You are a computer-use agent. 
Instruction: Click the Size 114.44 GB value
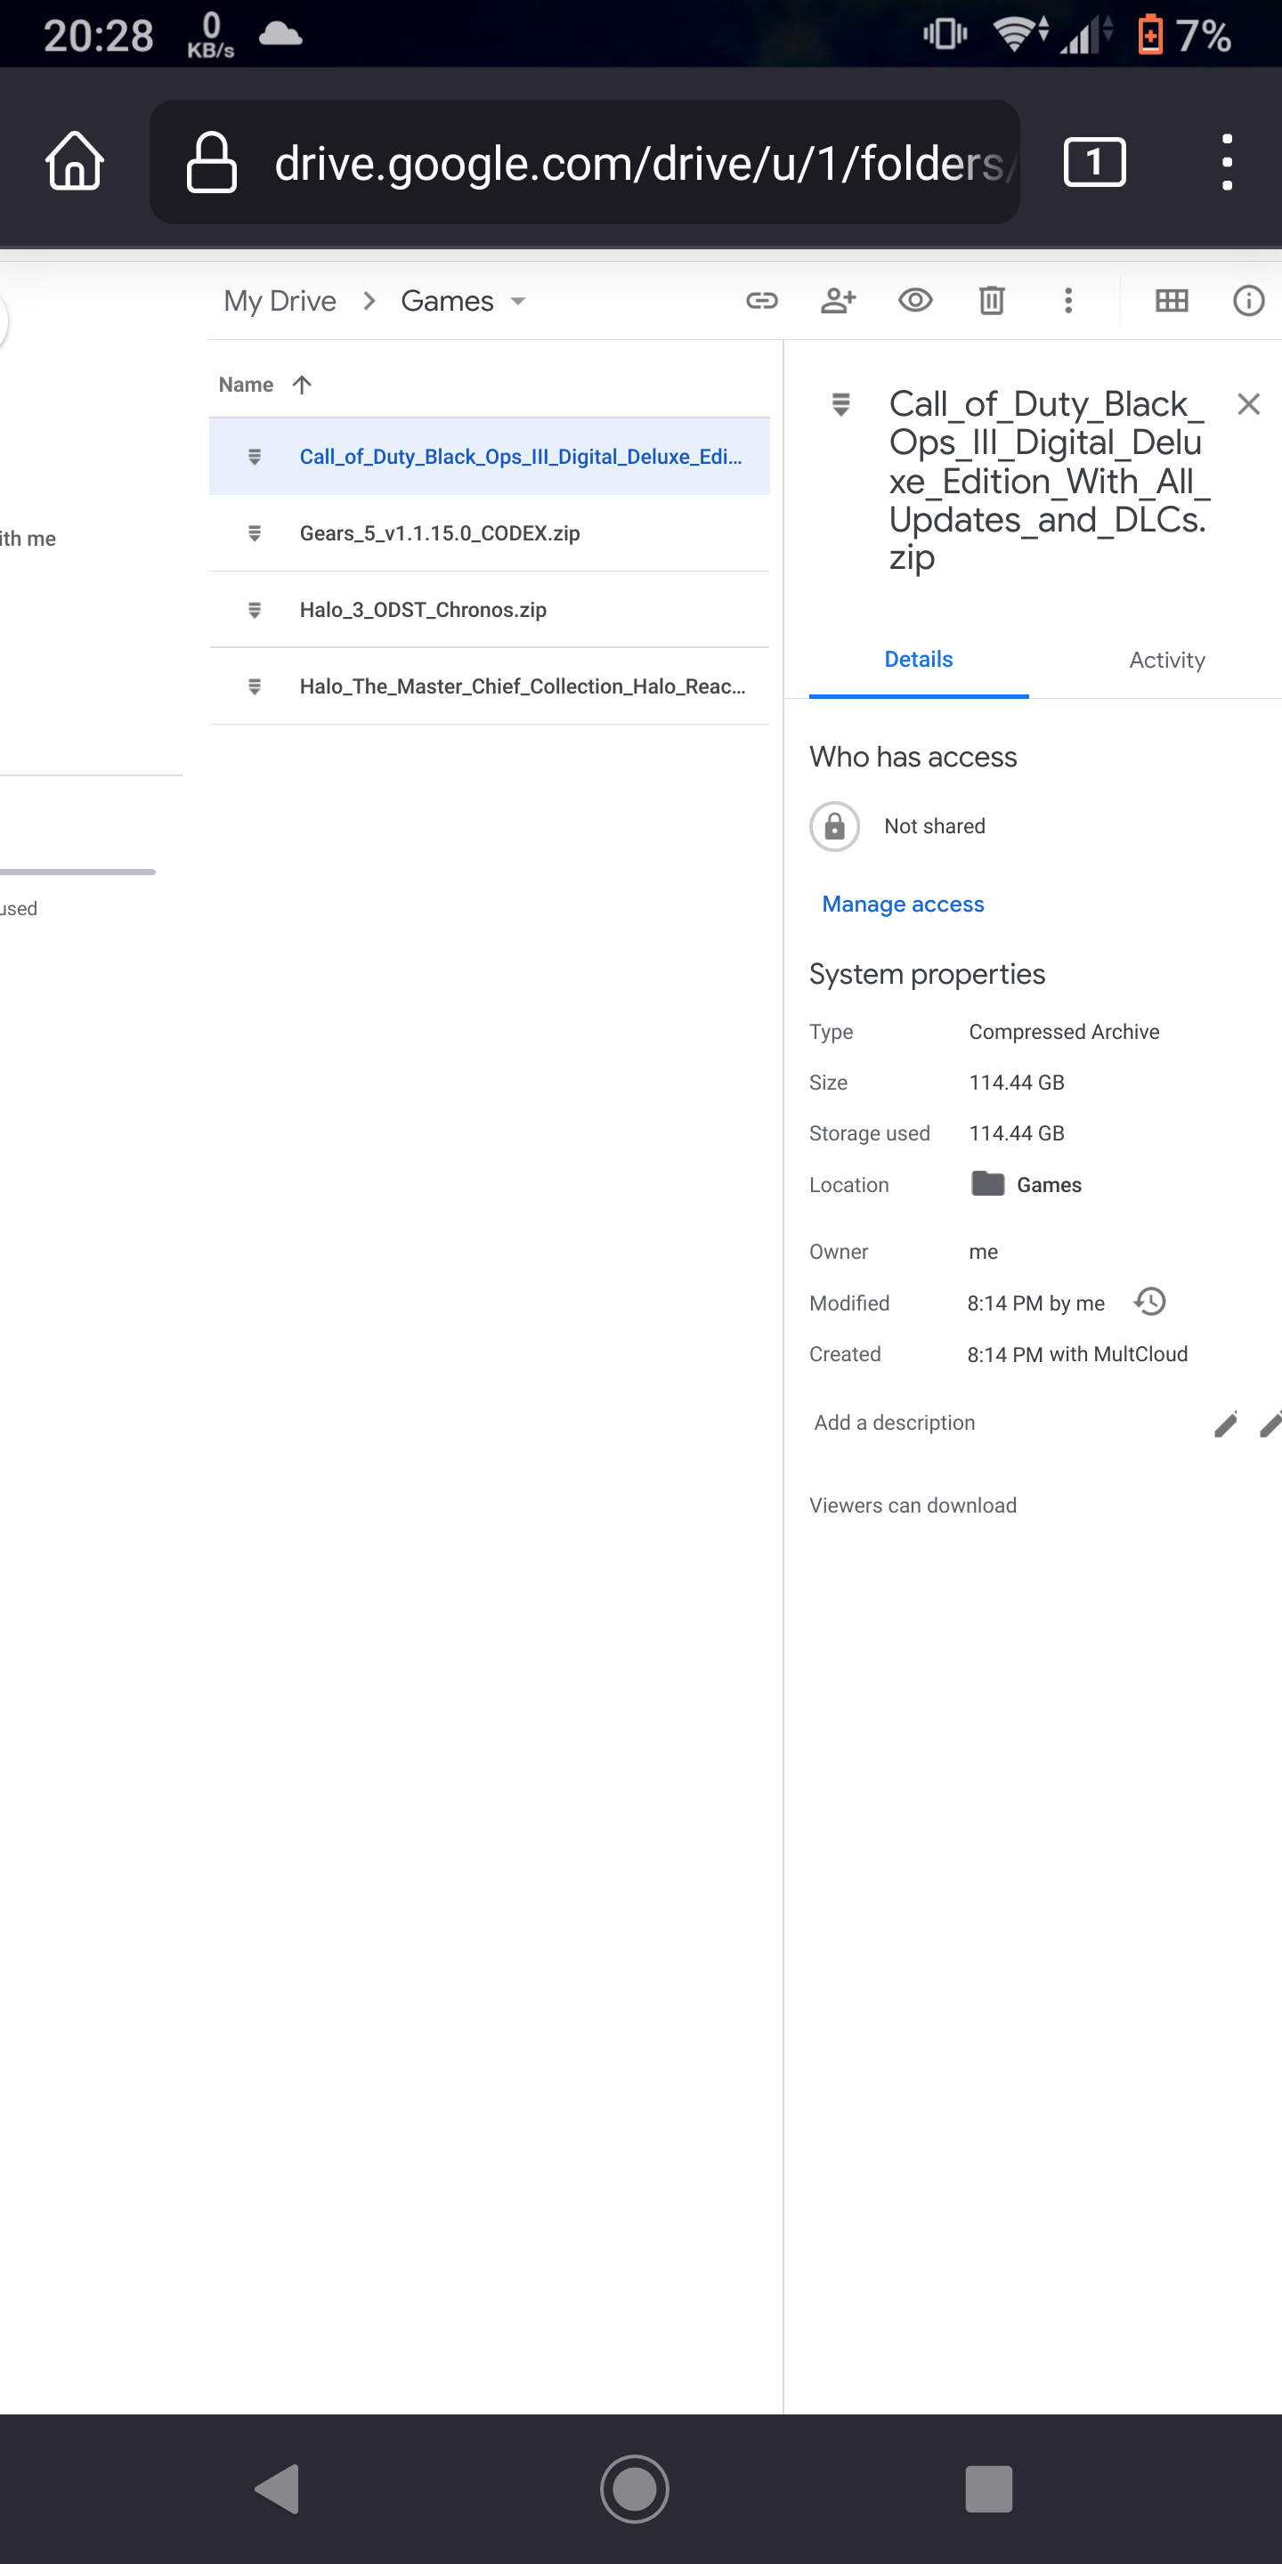click(1016, 1083)
